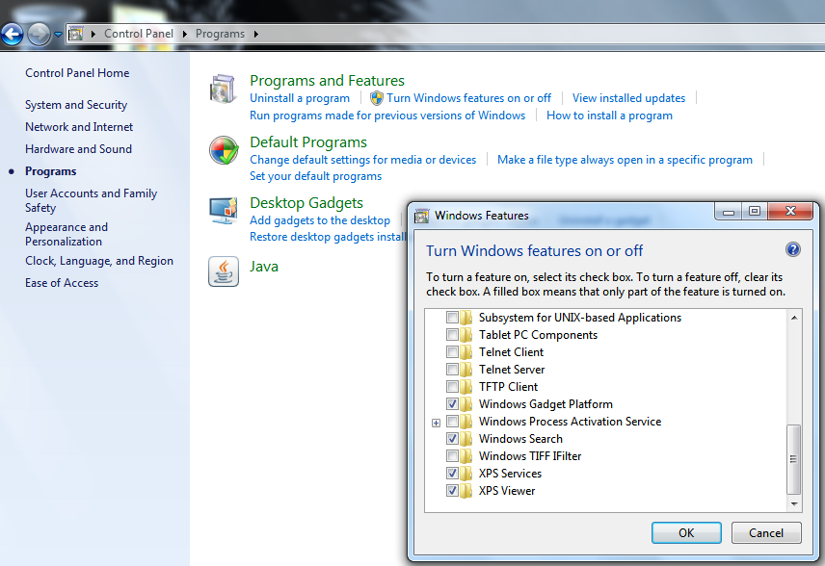The image size is (825, 566).
Task: Click the Windows Features help question icon
Action: point(793,250)
